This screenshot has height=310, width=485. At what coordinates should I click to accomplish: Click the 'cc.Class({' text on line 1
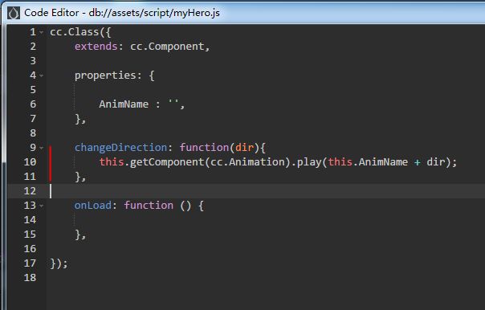pyautogui.click(x=80, y=32)
